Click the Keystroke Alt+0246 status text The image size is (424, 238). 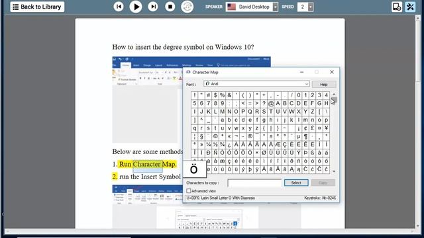(320, 198)
